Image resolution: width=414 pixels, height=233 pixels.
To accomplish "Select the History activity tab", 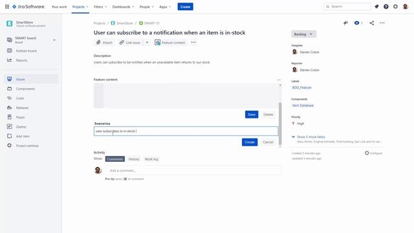I will pos(134,159).
